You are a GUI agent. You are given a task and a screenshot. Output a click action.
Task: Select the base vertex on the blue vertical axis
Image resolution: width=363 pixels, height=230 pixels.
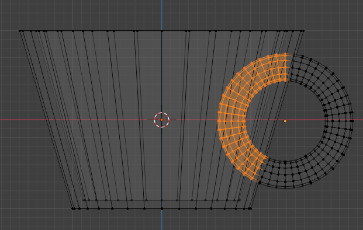pyautogui.click(x=162, y=208)
